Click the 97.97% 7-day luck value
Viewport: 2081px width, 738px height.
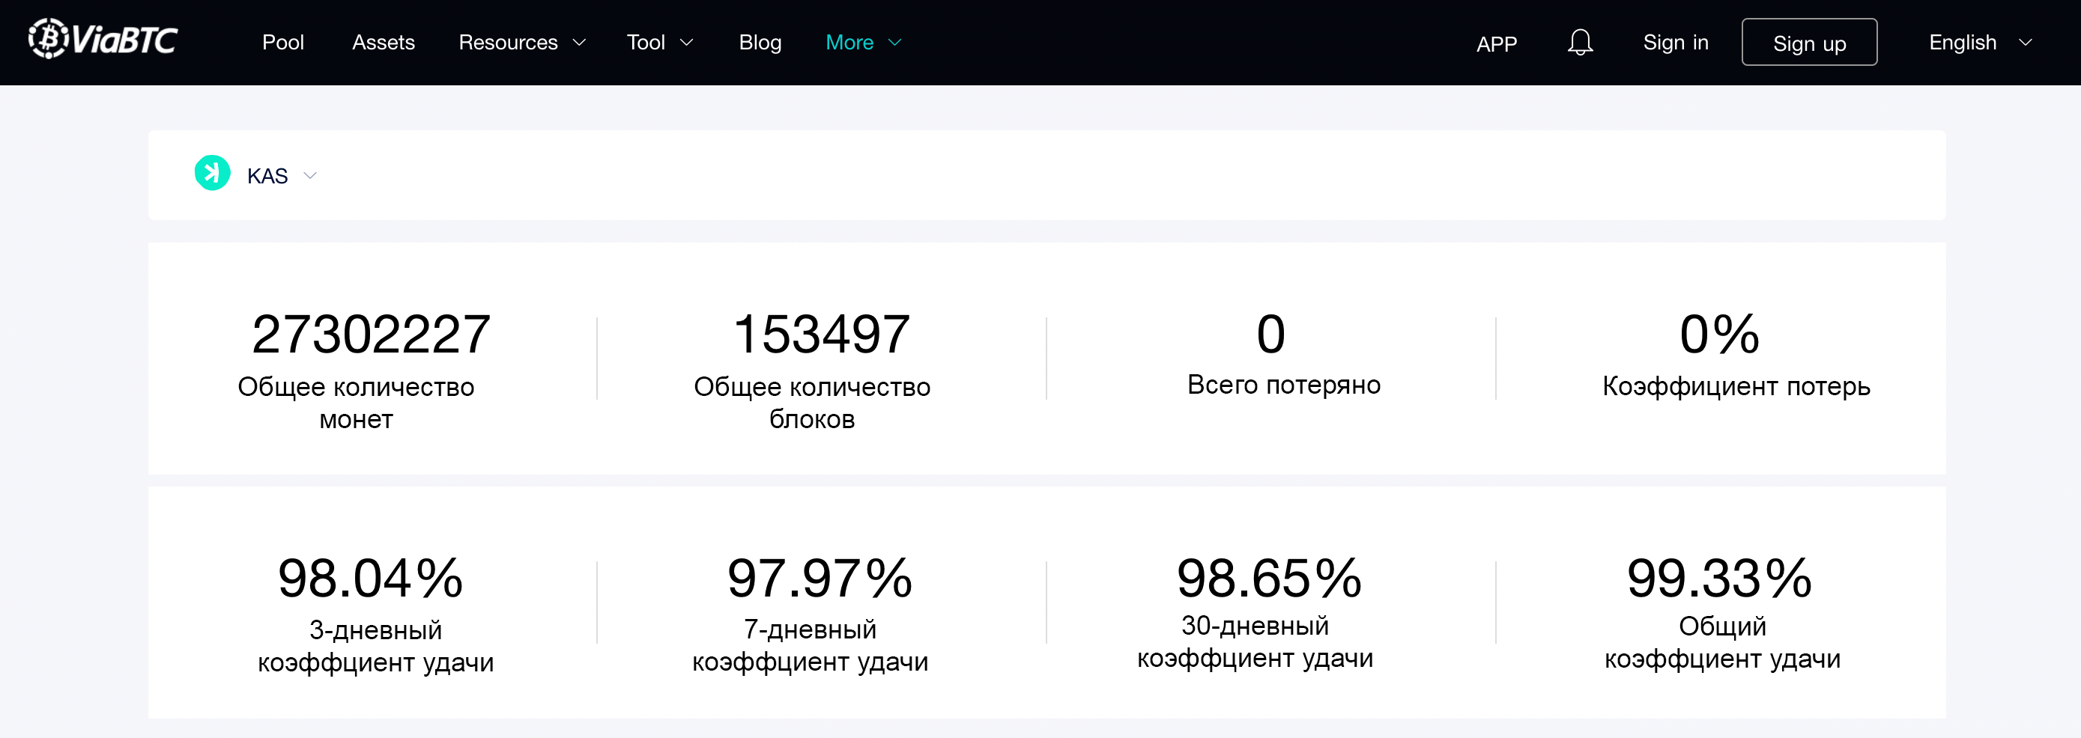coord(820,578)
